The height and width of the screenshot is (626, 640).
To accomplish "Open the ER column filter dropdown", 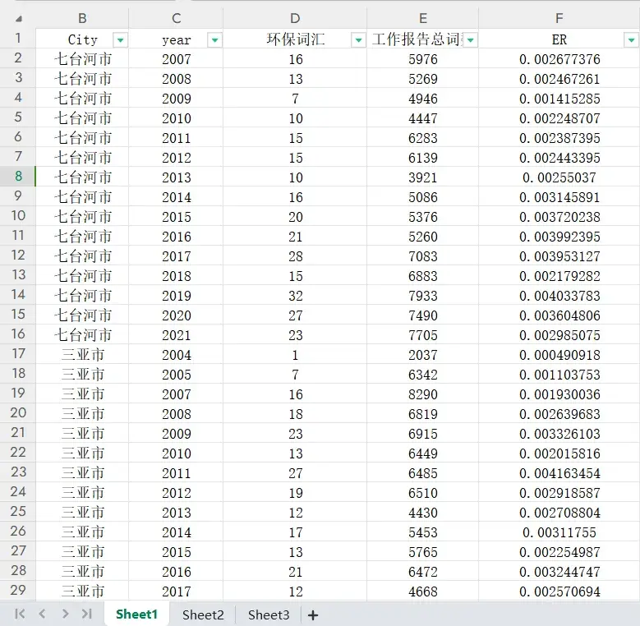I will [x=631, y=40].
